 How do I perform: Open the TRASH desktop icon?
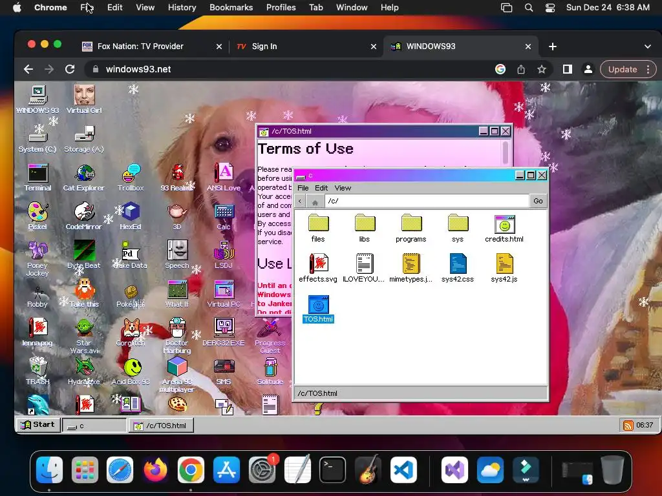[37, 371]
